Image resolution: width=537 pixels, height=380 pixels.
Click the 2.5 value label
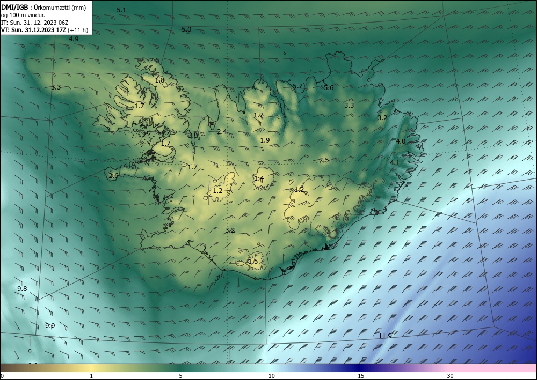point(324,160)
